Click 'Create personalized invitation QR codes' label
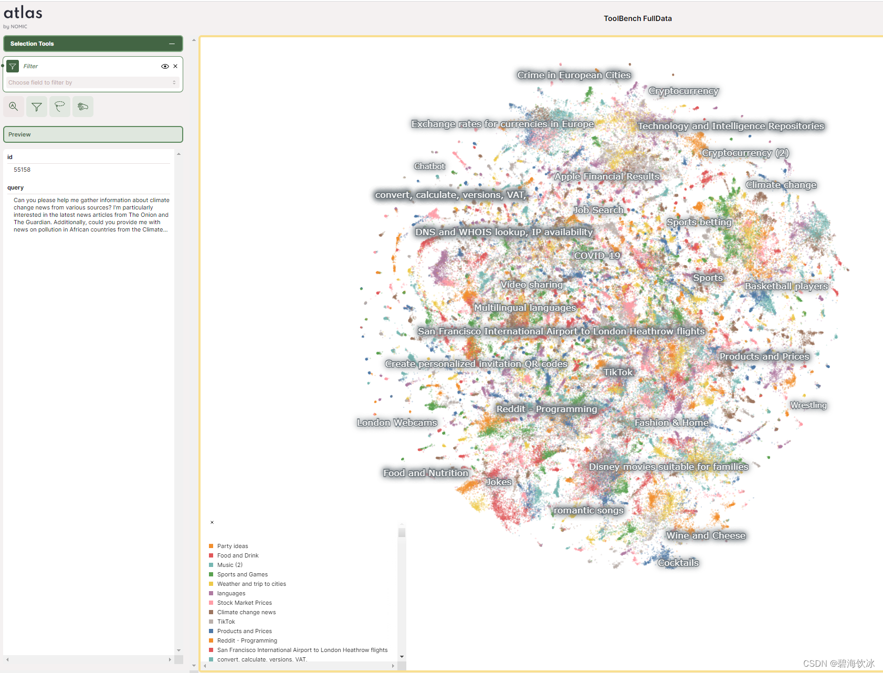Screen dimensions: 883x673 (476, 364)
